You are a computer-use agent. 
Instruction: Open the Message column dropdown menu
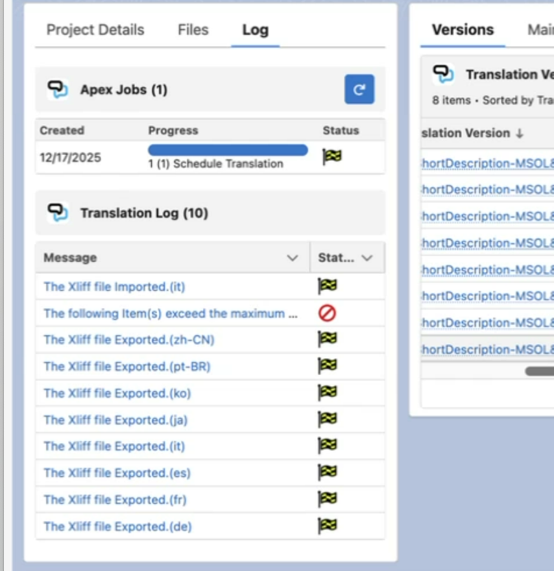point(293,258)
